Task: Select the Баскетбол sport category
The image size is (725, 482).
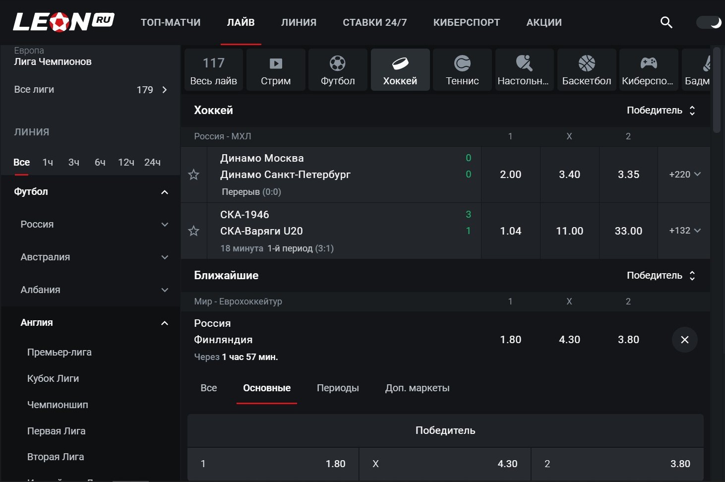Action: click(x=587, y=70)
